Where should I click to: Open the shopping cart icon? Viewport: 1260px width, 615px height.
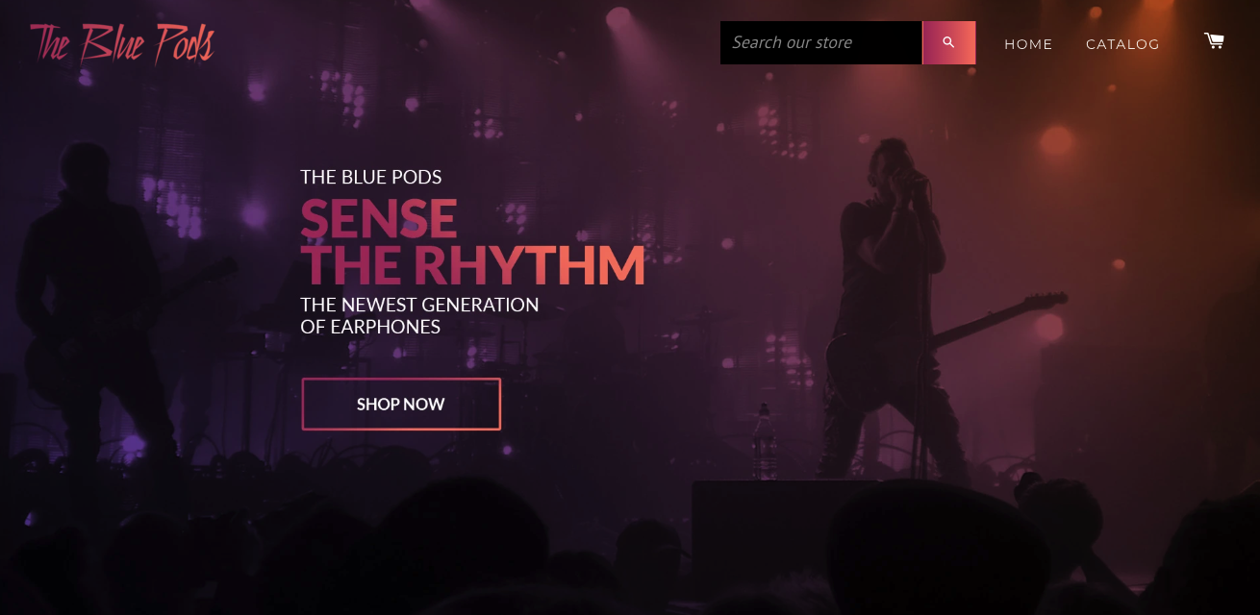[x=1214, y=40]
